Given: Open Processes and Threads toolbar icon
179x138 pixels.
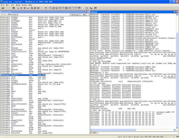Looking at the screenshot, I should tap(76, 8).
